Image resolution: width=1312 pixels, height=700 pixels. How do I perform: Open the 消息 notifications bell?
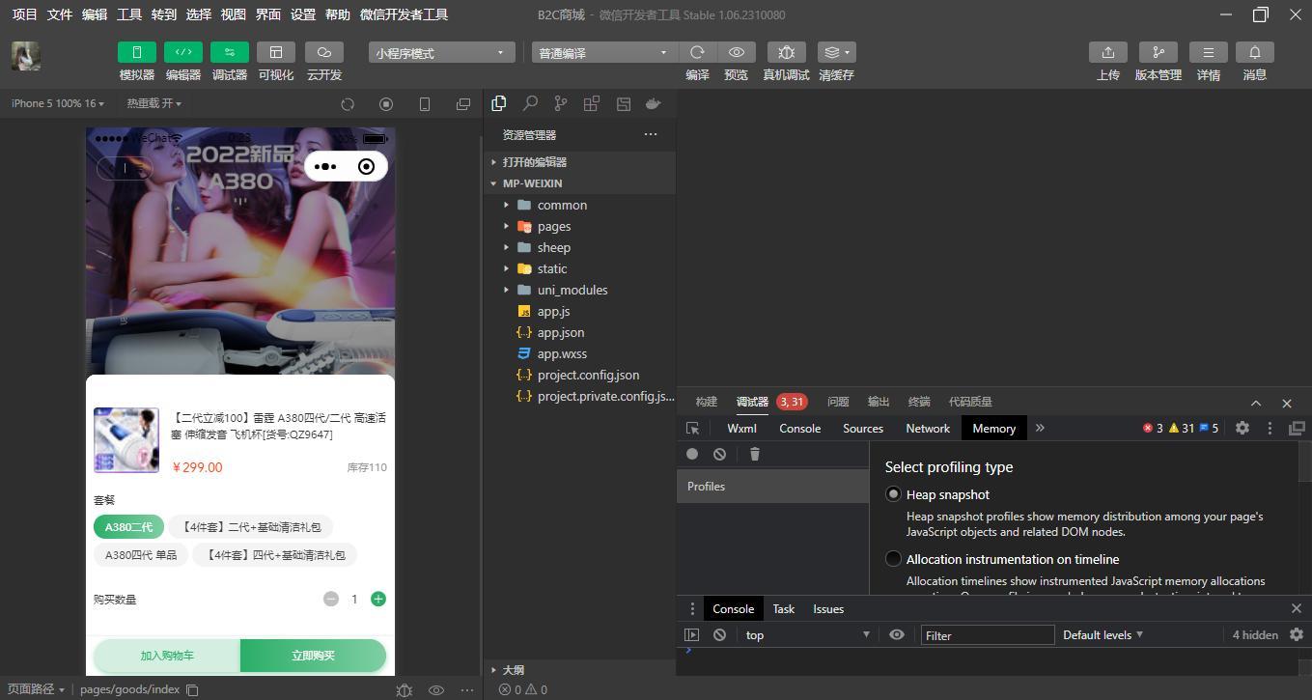(1255, 52)
